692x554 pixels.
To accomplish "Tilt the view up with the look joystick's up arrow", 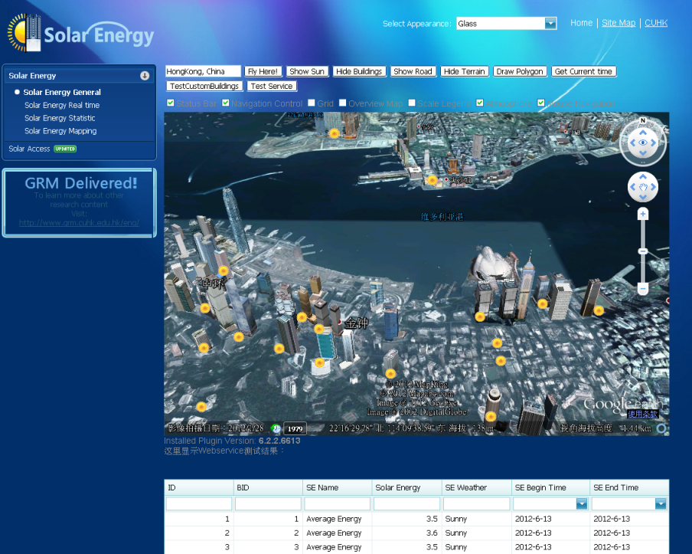I will [x=642, y=132].
